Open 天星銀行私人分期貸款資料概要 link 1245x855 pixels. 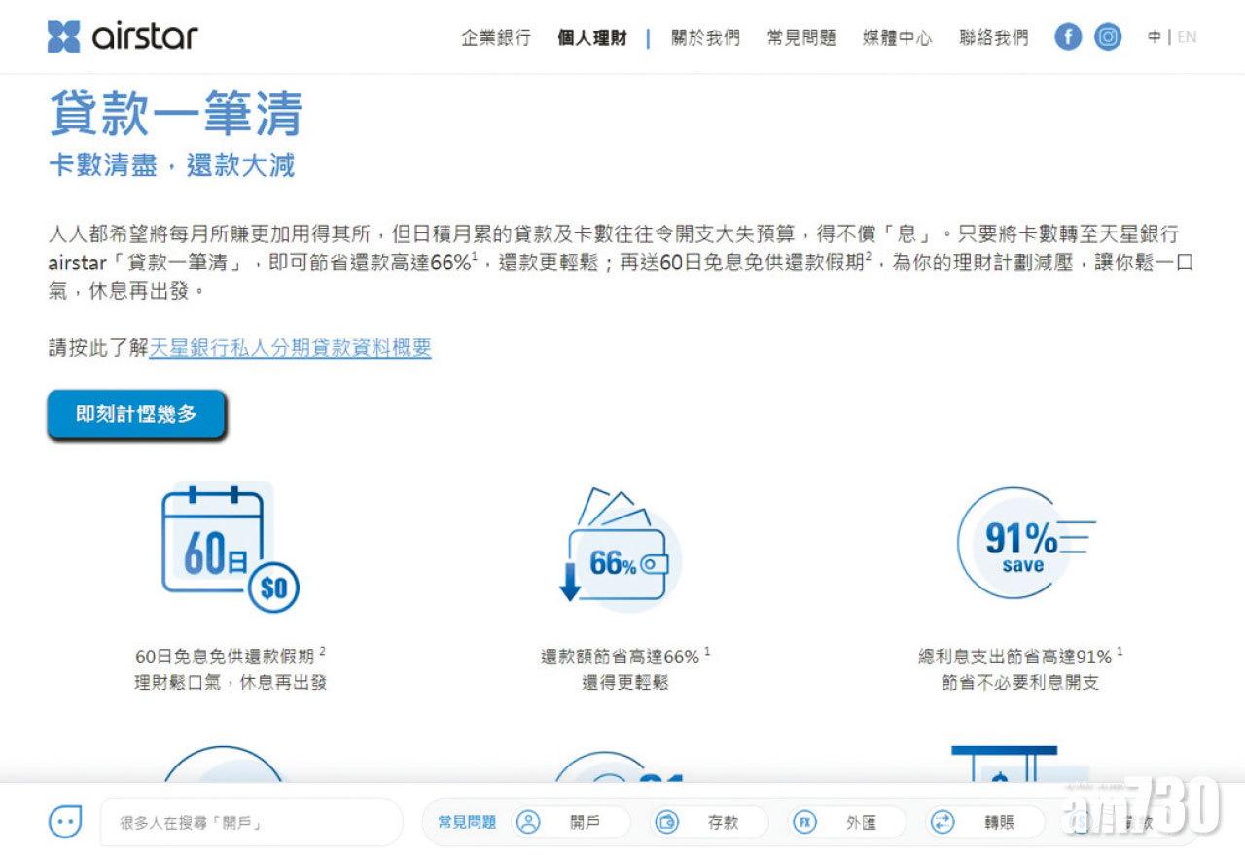click(290, 348)
